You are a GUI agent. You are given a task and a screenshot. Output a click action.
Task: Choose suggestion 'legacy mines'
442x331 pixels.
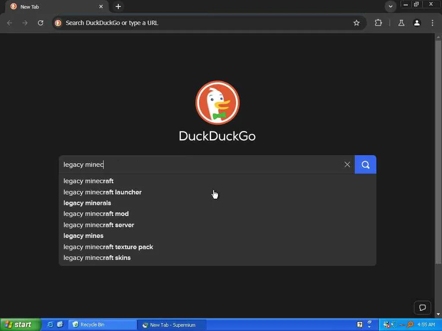[217, 236]
